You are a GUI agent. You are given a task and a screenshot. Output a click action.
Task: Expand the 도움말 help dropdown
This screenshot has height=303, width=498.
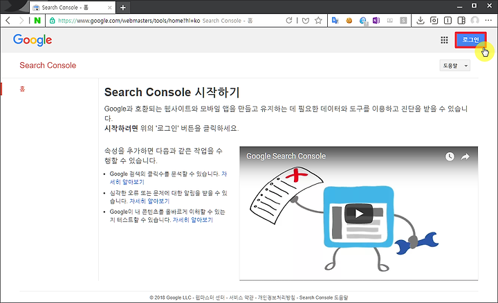(454, 66)
